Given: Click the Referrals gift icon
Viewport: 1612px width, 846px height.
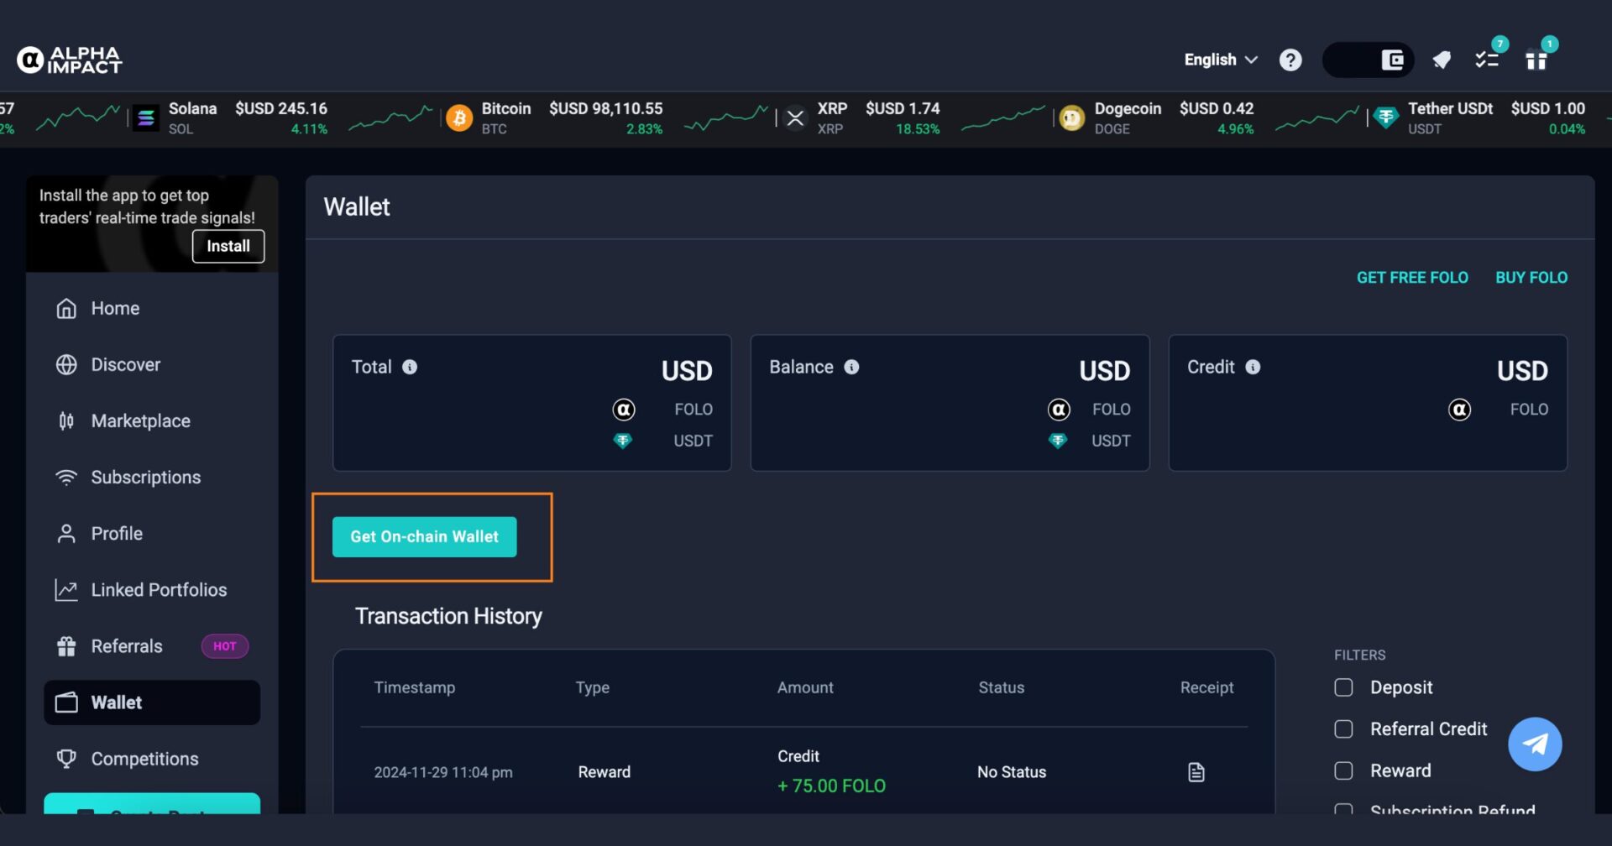Looking at the screenshot, I should point(66,646).
